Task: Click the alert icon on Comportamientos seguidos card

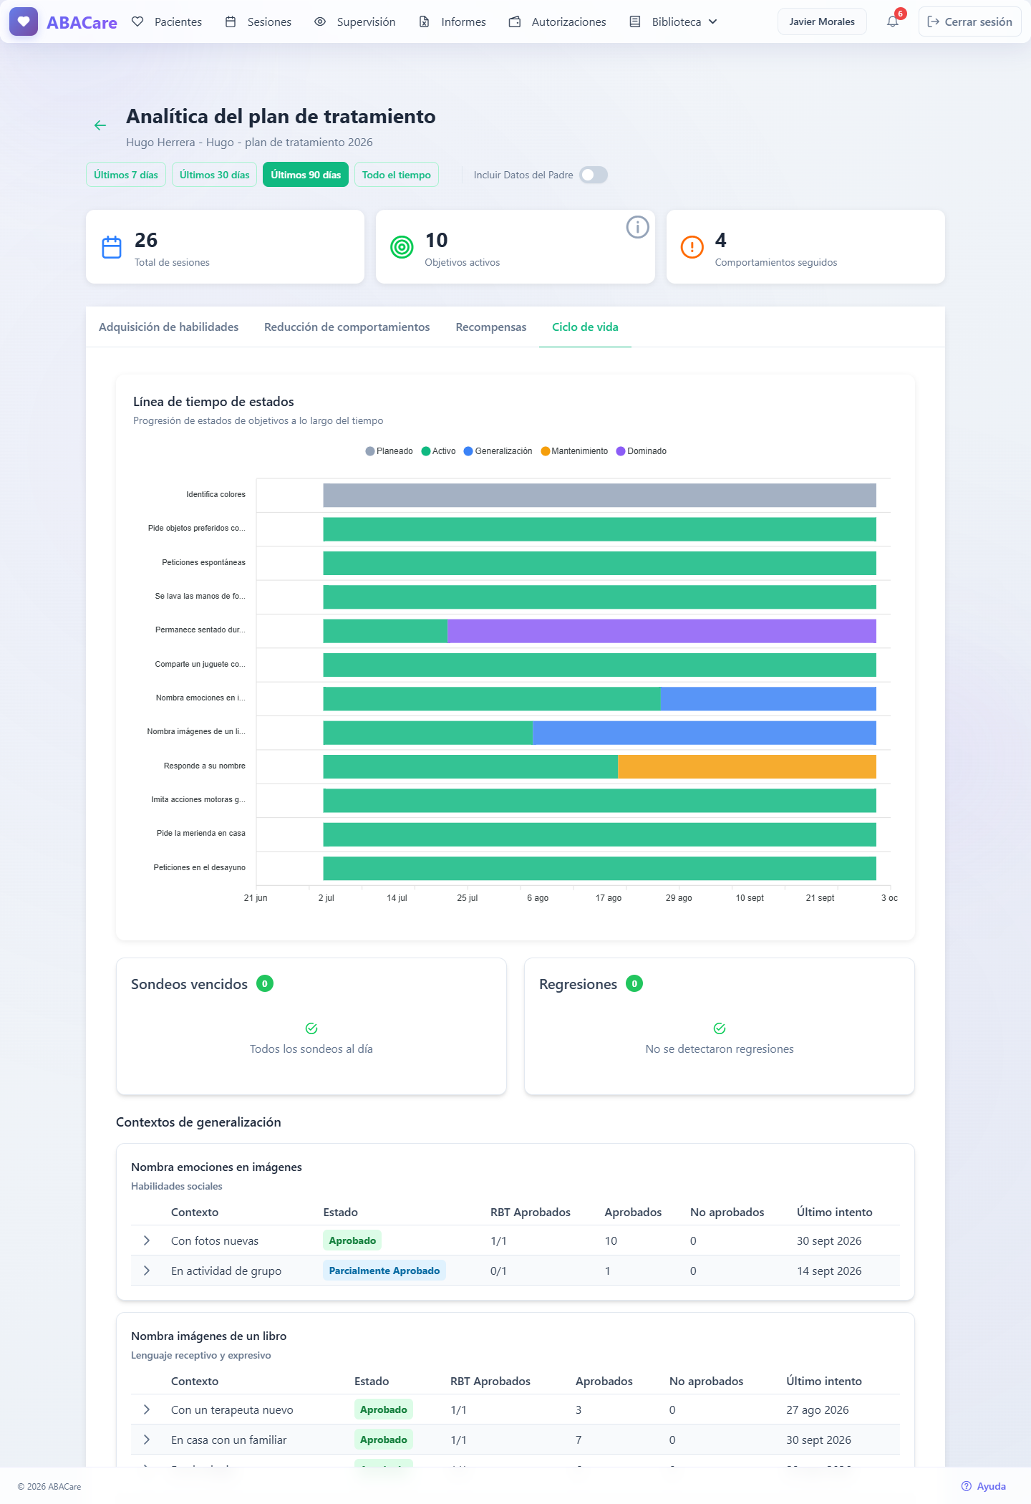Action: (x=692, y=247)
